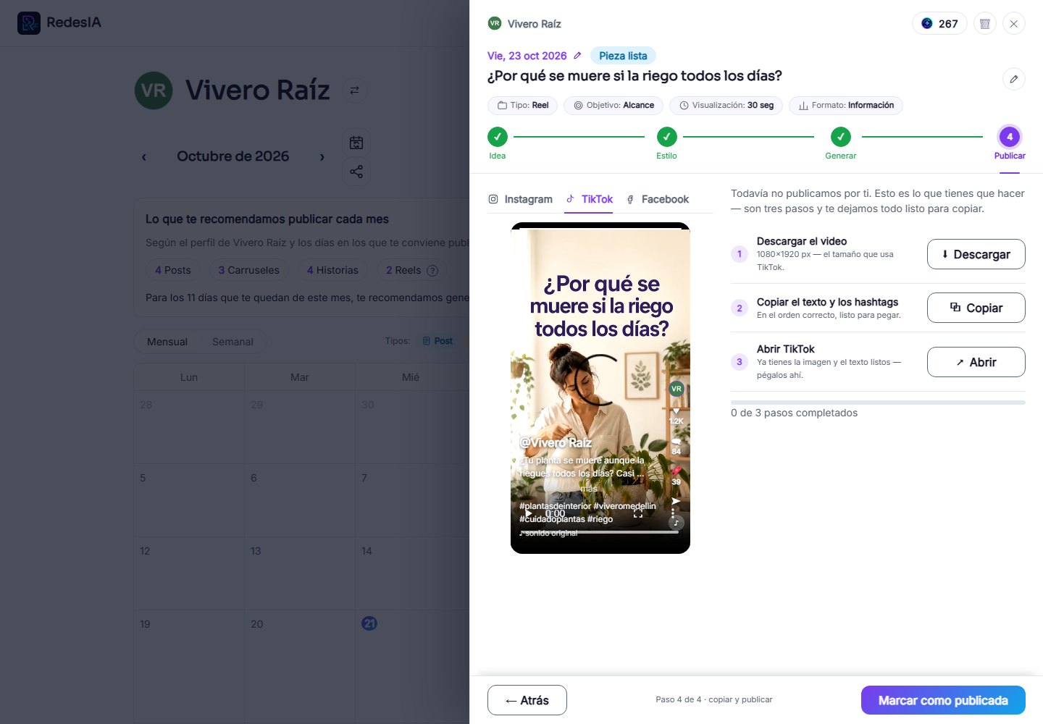Play the video in the TikTok preview

(x=528, y=513)
